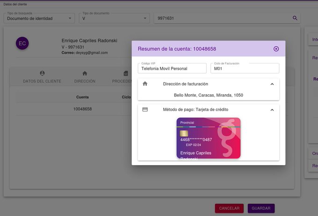The height and width of the screenshot is (216, 318).
Task: Open the Tipo de documento dropdown
Action: pyautogui.click(x=115, y=18)
